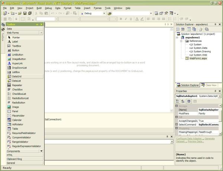Click the Modifiers property value Family
223x171 pixels.
(x=209, y=114)
